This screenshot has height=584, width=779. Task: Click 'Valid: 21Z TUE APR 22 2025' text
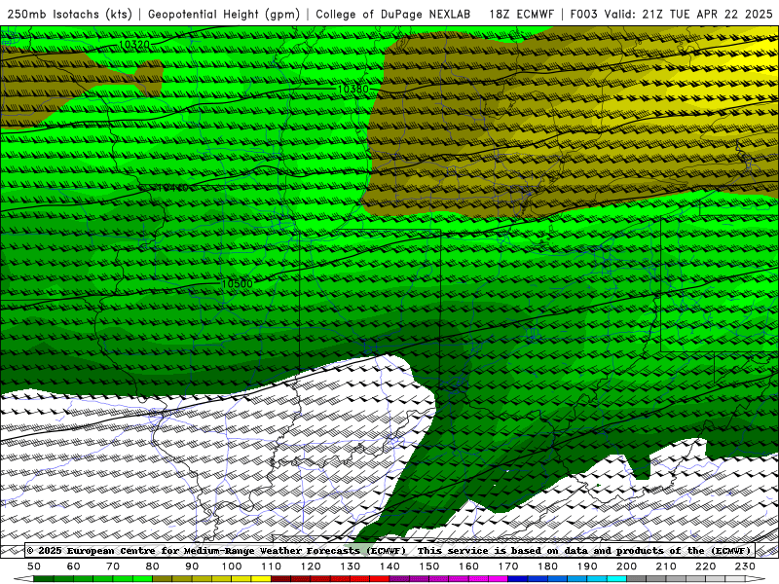coord(688,14)
